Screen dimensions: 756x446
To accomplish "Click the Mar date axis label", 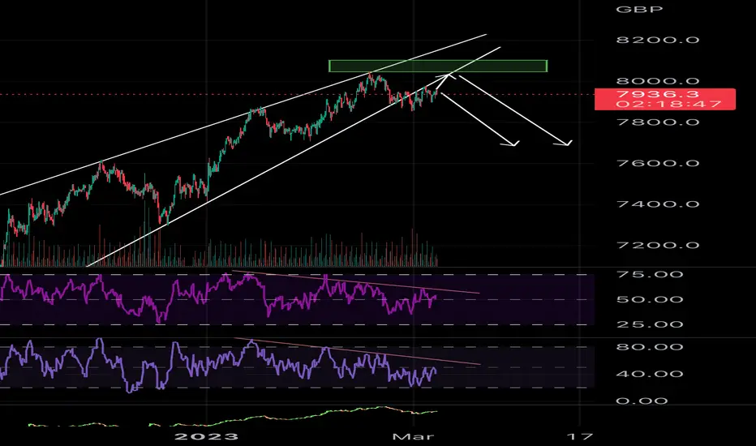I will click(x=413, y=437).
